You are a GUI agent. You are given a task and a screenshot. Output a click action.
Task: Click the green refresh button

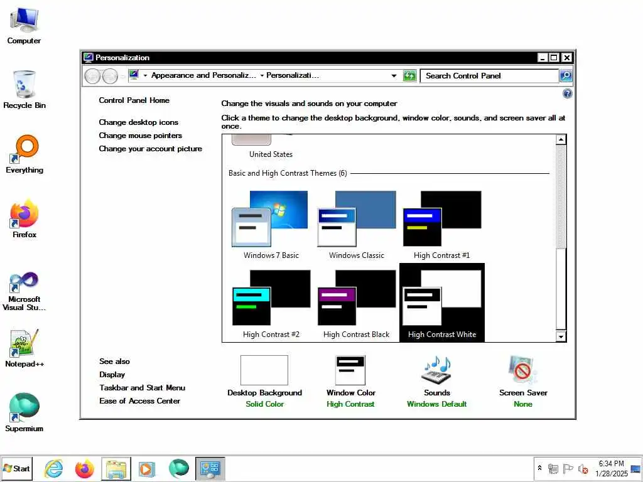coord(409,76)
